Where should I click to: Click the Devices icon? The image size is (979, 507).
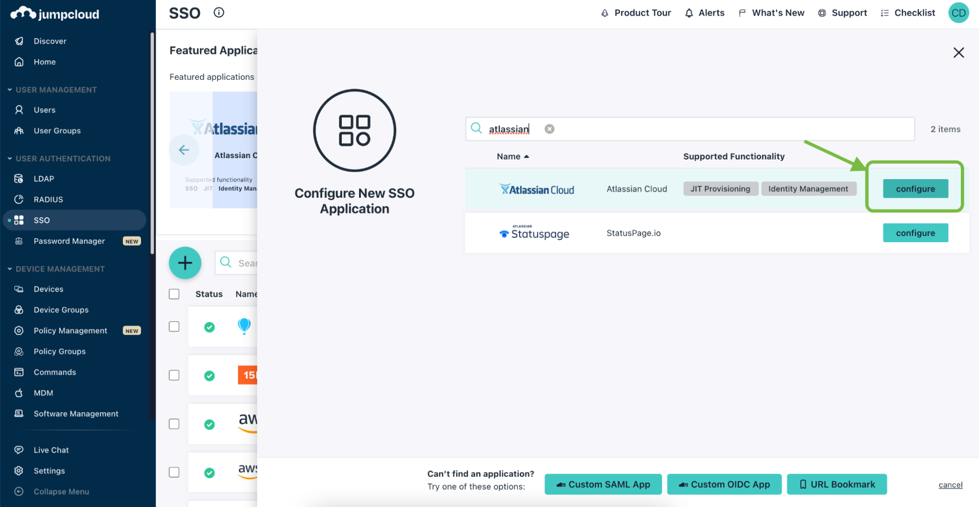pos(19,289)
